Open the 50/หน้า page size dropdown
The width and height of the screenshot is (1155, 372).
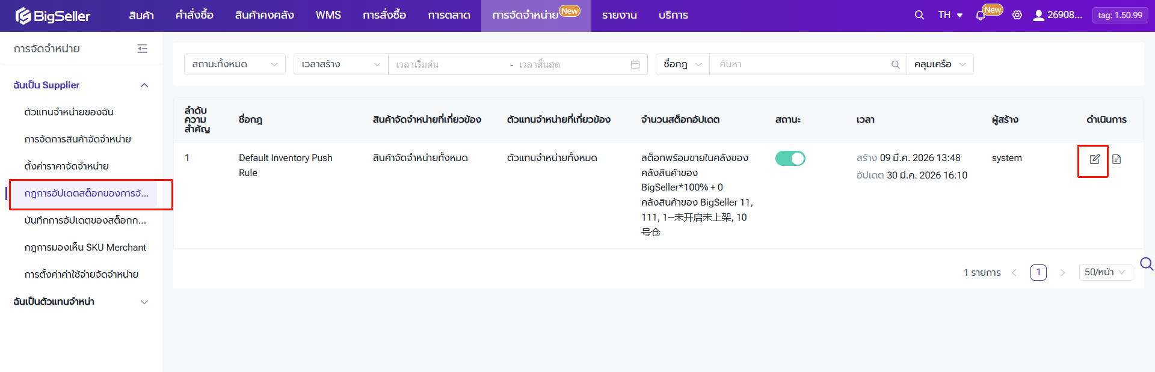click(1105, 272)
